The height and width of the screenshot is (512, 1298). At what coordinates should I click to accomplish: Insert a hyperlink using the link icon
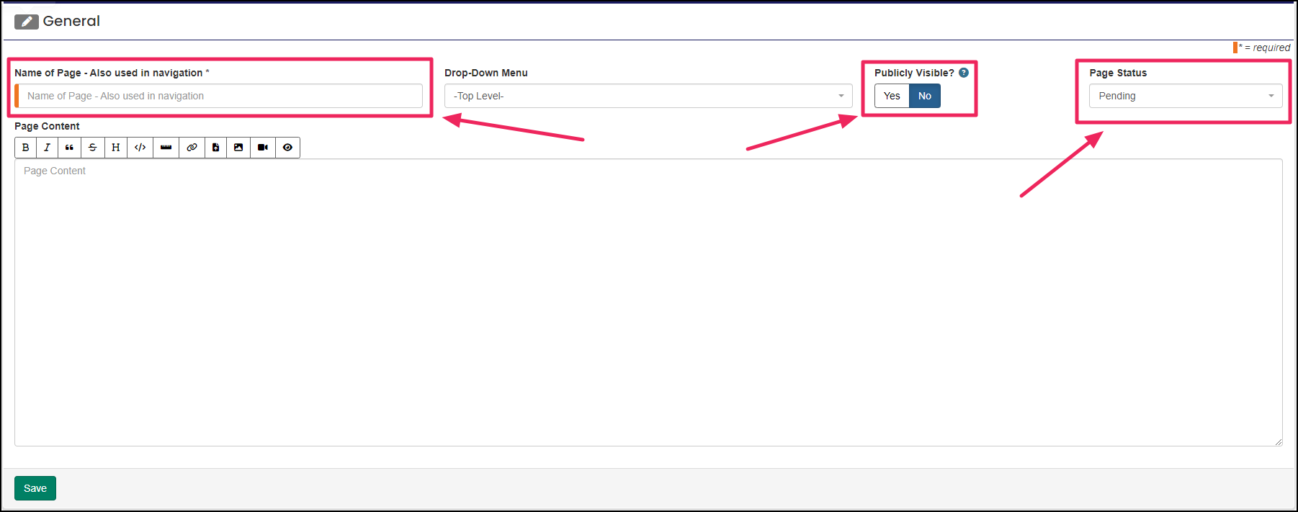point(192,148)
